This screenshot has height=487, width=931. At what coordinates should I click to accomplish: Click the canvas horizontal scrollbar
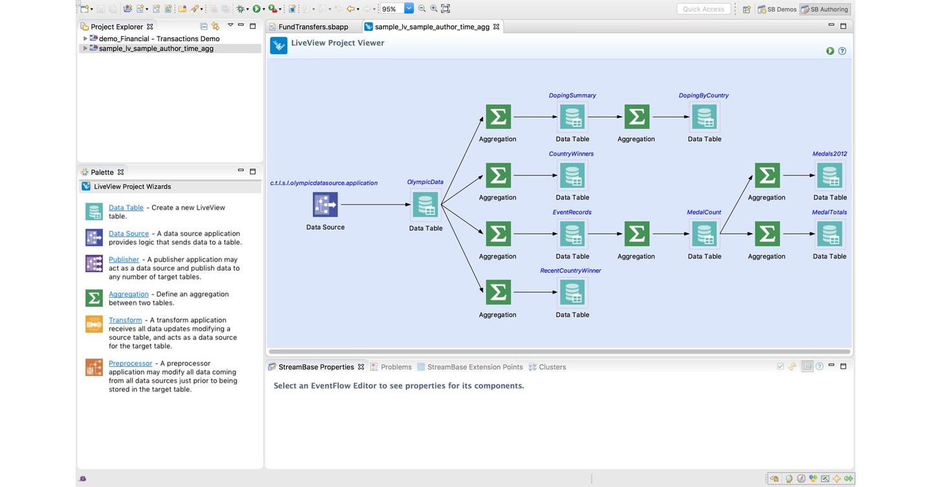point(559,351)
